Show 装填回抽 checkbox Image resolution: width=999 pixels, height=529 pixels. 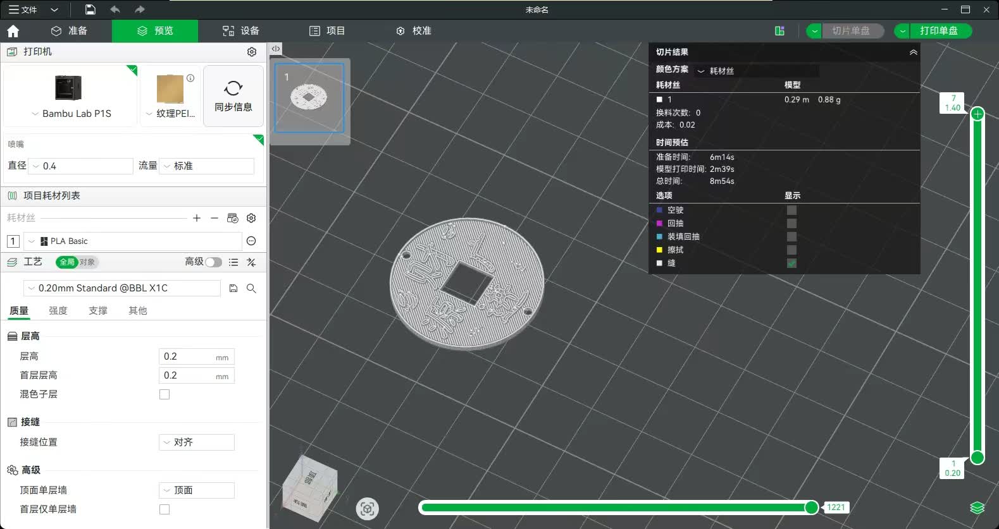791,237
